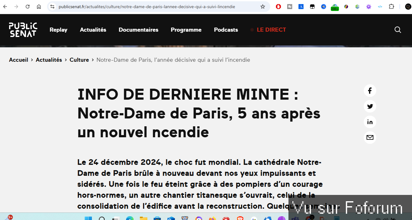Navigate to Documentaires
The image size is (412, 220).
click(138, 30)
